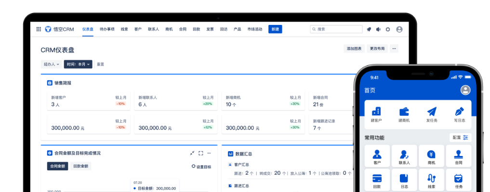This screenshot has height=192, width=490.
Task: Open the announcements megaphone icon
Action: (378, 29)
